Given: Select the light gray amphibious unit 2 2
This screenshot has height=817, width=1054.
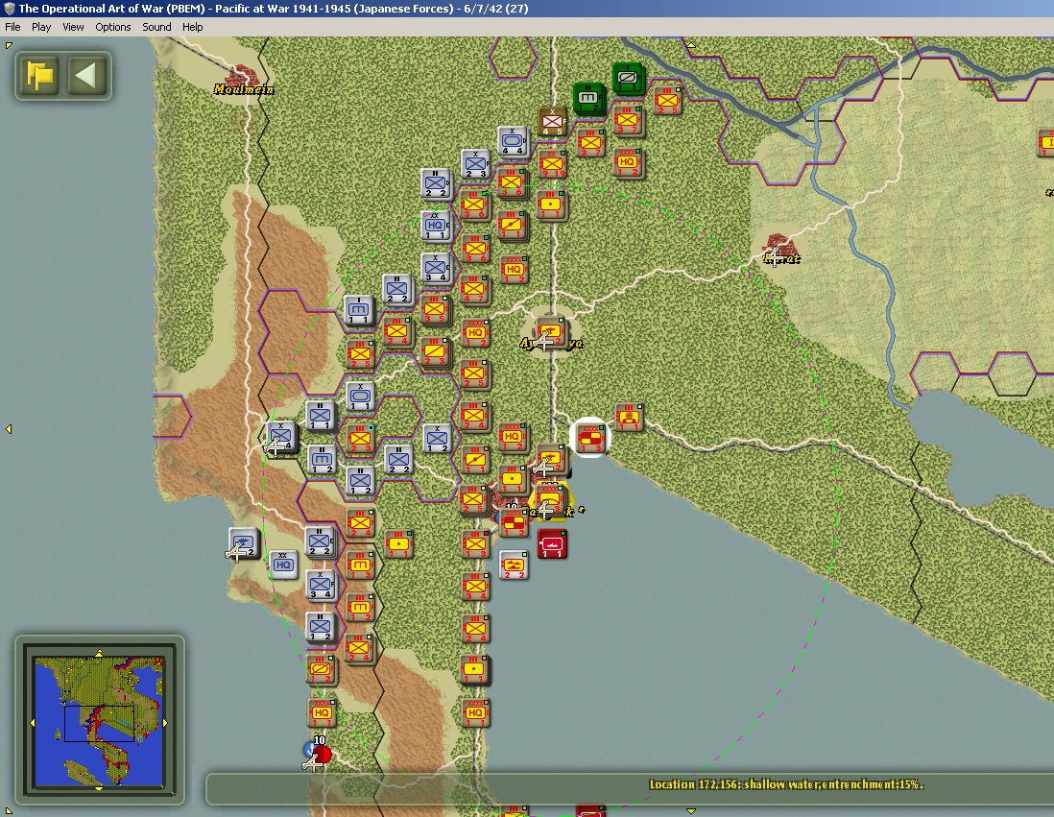Looking at the screenshot, I should coord(514,565).
